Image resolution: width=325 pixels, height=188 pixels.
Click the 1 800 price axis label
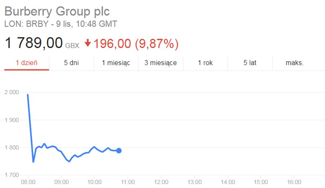click(x=12, y=148)
